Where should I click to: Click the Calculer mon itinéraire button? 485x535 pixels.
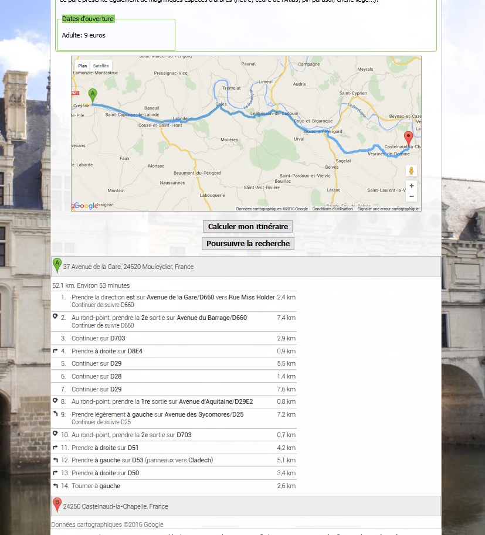(247, 227)
